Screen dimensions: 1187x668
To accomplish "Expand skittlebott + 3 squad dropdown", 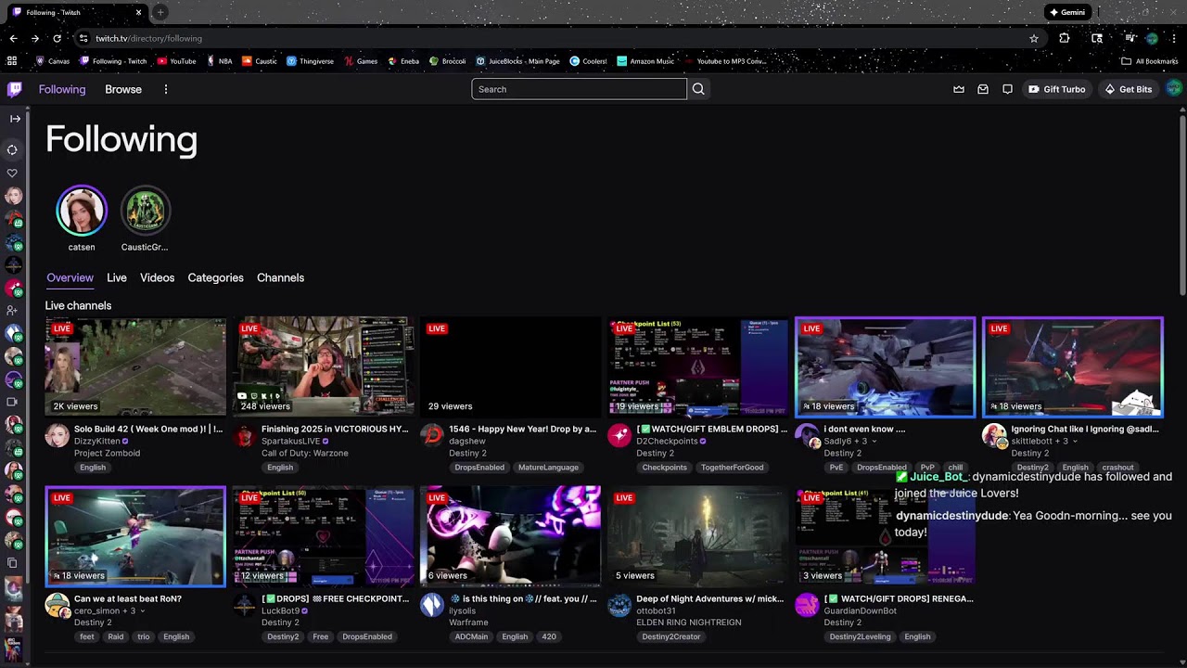I will (x=1076, y=442).
